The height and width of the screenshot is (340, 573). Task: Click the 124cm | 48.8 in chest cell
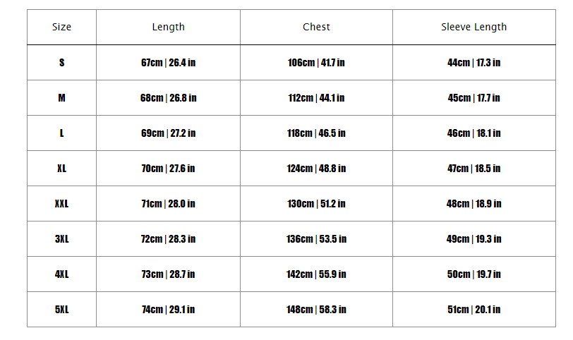[316, 169]
